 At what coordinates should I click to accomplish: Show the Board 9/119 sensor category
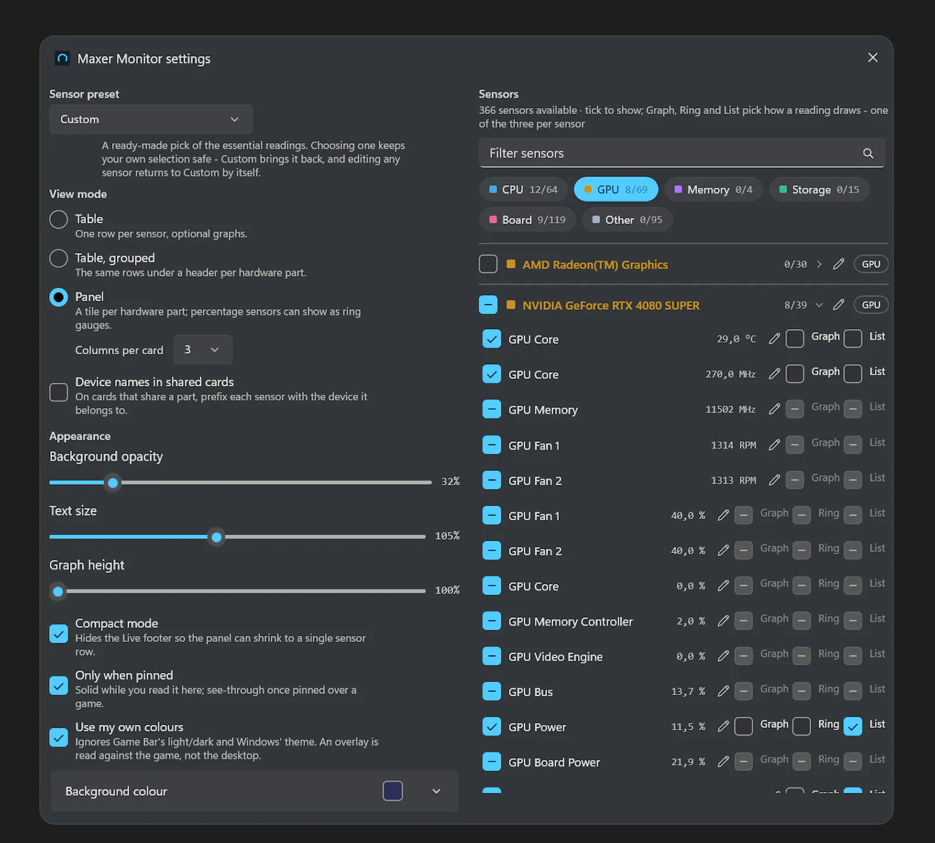(x=527, y=220)
